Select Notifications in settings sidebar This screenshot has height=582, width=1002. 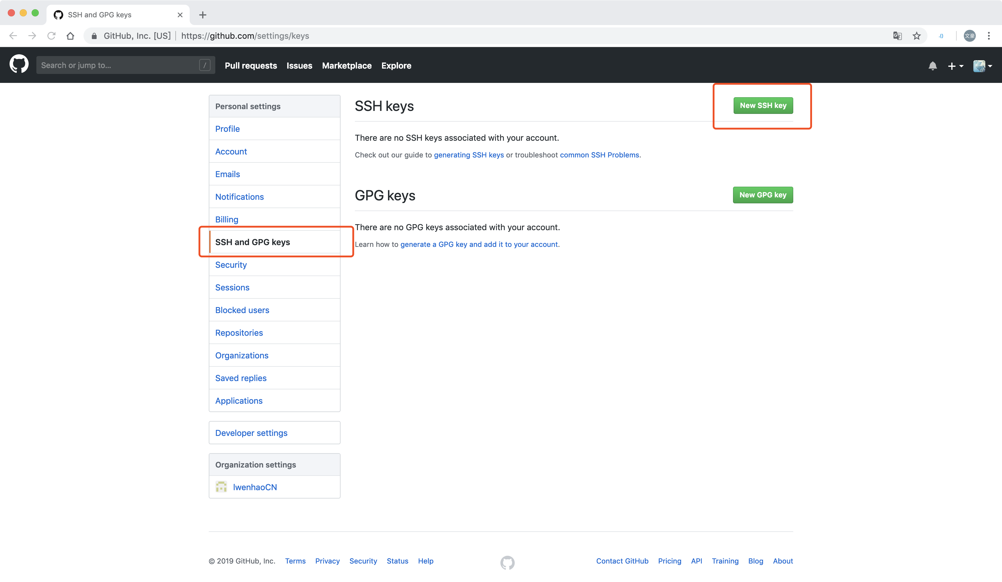[274, 196]
